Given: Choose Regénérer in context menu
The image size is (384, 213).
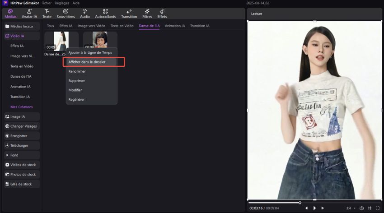Looking at the screenshot, I should click(92, 100).
